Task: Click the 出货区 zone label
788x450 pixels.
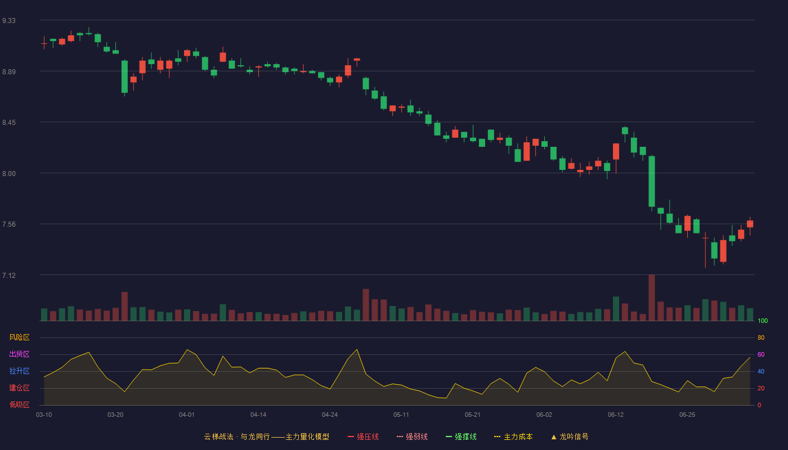Action: pos(20,354)
